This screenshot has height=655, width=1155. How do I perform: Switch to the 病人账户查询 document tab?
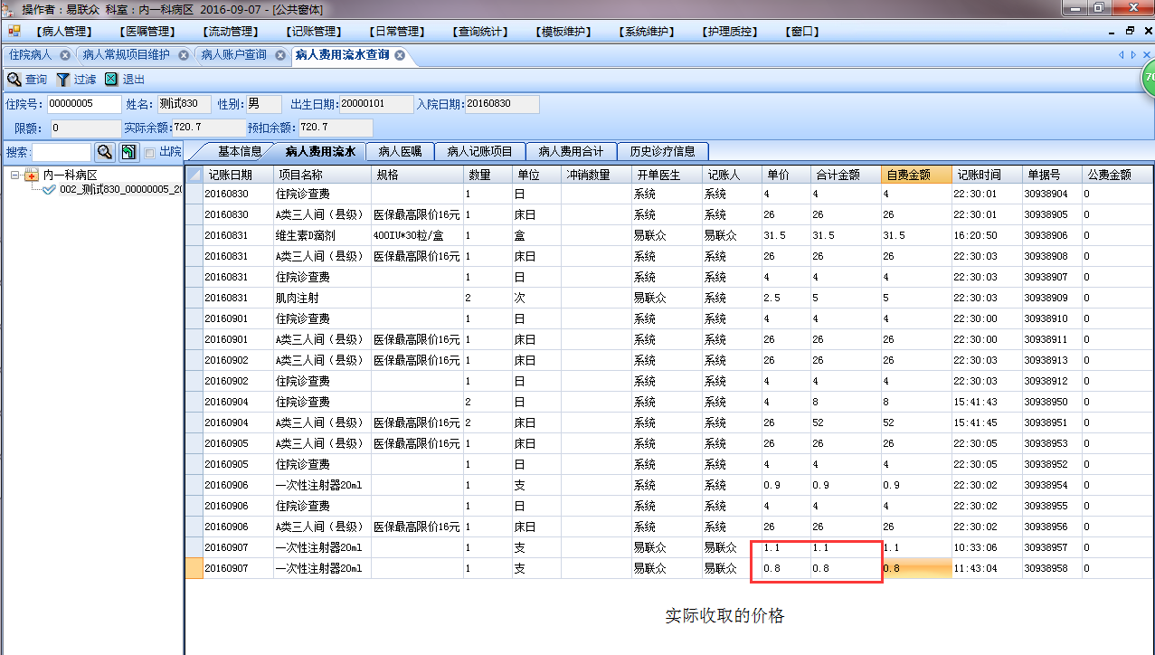(x=234, y=55)
